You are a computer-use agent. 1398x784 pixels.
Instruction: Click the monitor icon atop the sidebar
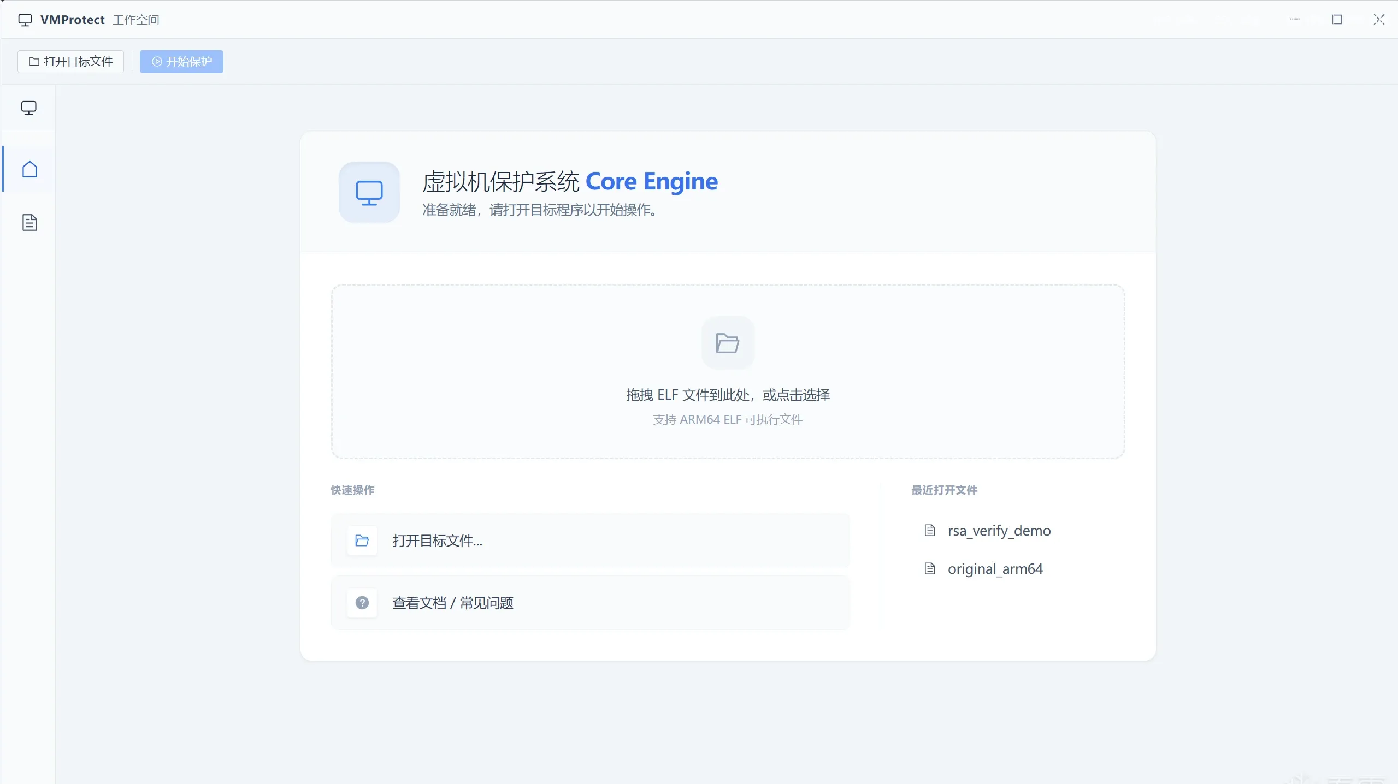29,108
